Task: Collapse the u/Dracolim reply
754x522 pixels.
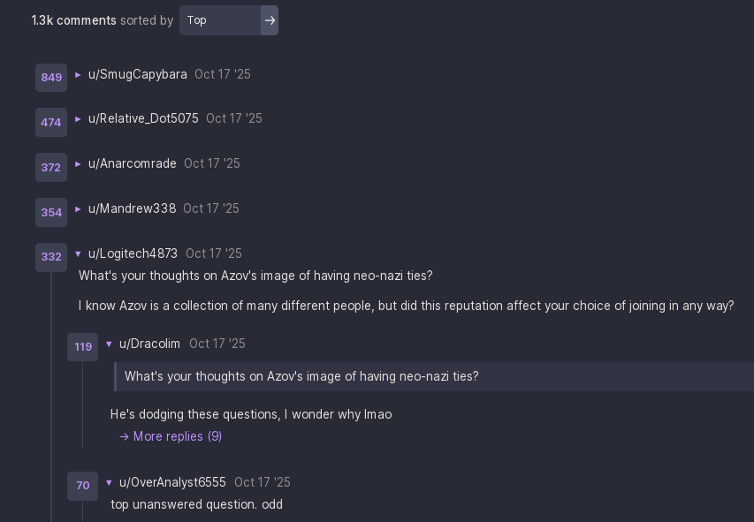Action: [109, 344]
